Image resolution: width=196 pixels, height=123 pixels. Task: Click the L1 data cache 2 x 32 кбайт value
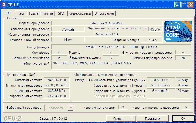pyautogui.click(x=161, y=80)
